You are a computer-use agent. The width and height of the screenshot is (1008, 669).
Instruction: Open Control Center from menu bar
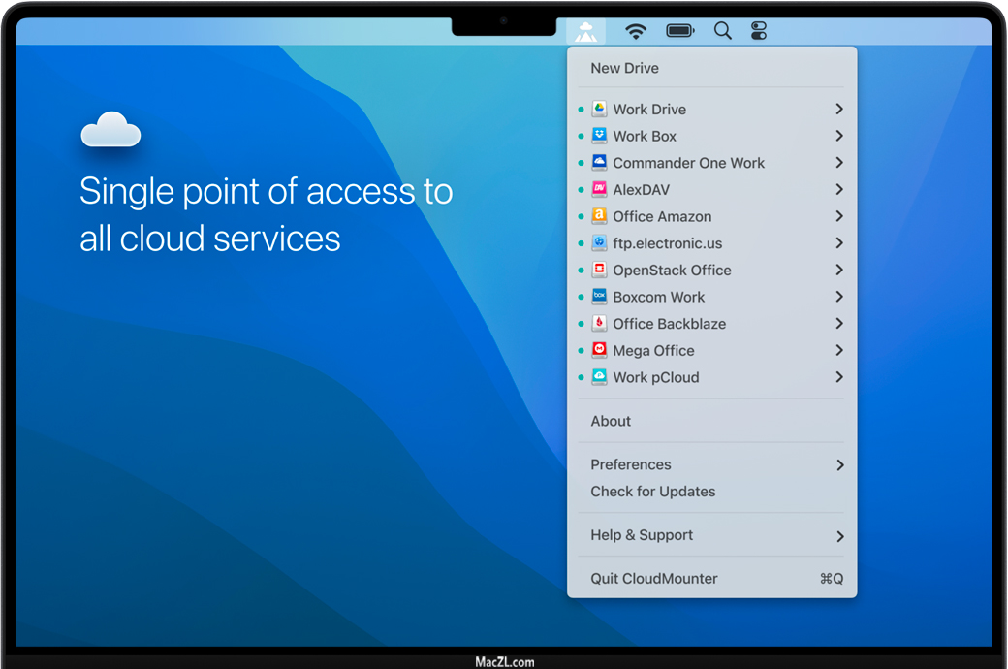pyautogui.click(x=759, y=31)
